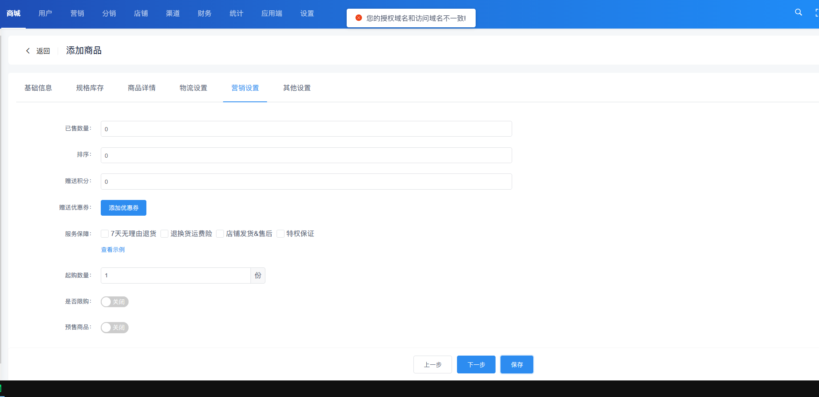Click the search magnifier icon
This screenshot has width=819, height=397.
click(x=798, y=12)
